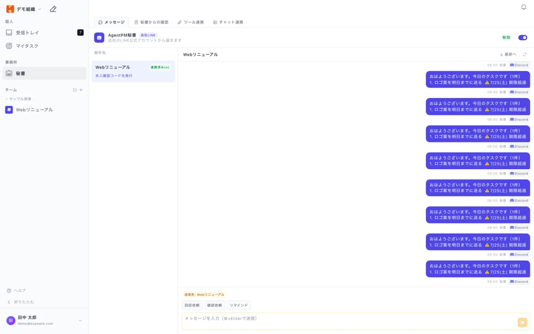Collapse sidebar with 折りたたむ
The width and height of the screenshot is (534, 334).
[x=20, y=302]
